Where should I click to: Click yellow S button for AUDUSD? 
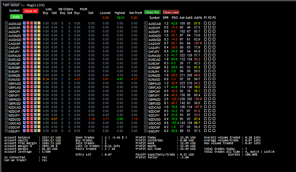coord(39,39)
